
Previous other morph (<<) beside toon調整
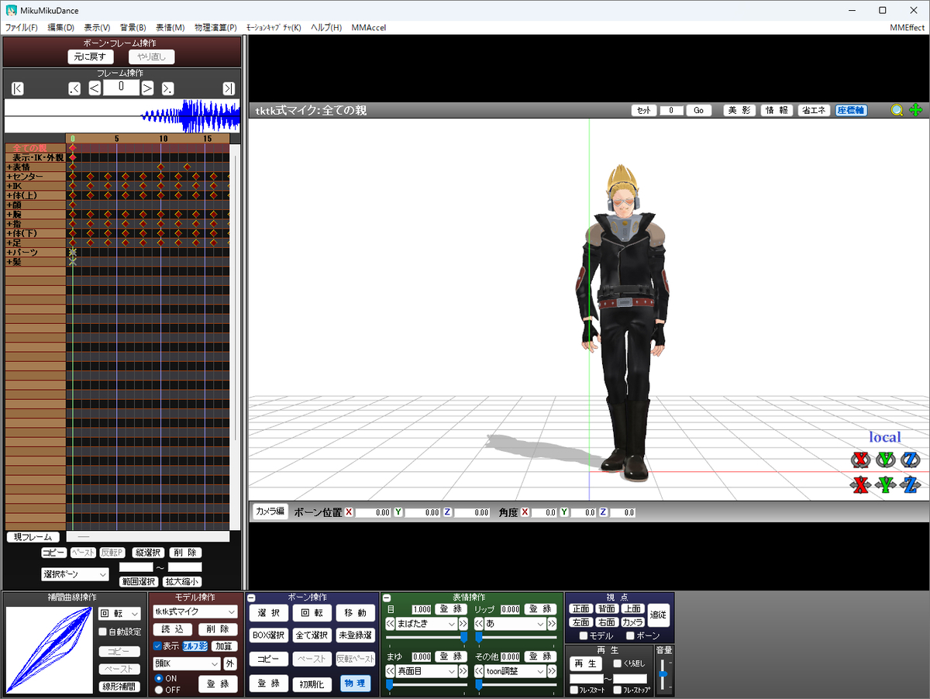pos(480,671)
